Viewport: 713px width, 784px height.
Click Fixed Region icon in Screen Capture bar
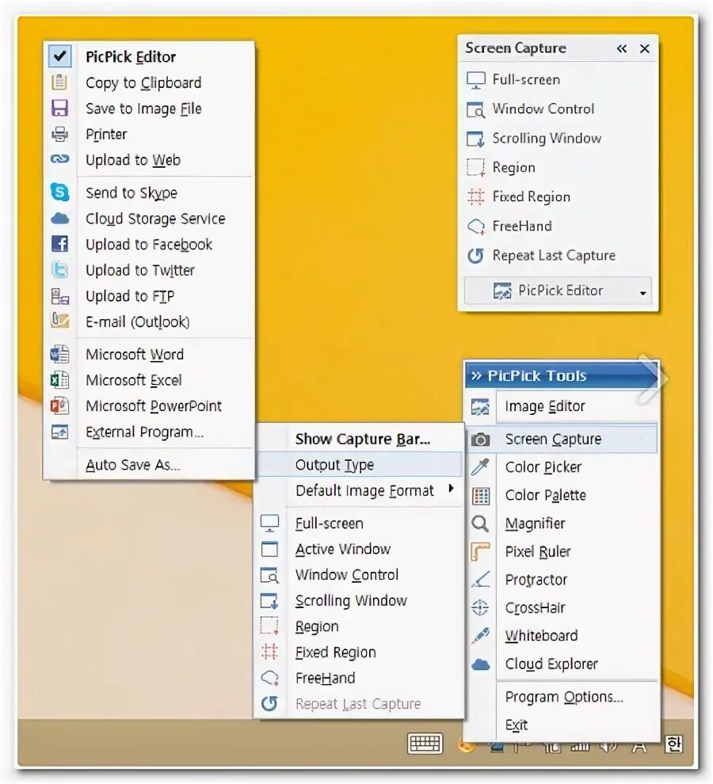click(x=475, y=197)
